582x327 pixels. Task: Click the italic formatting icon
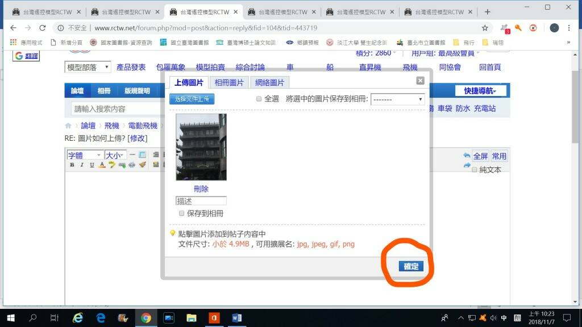tap(82, 165)
